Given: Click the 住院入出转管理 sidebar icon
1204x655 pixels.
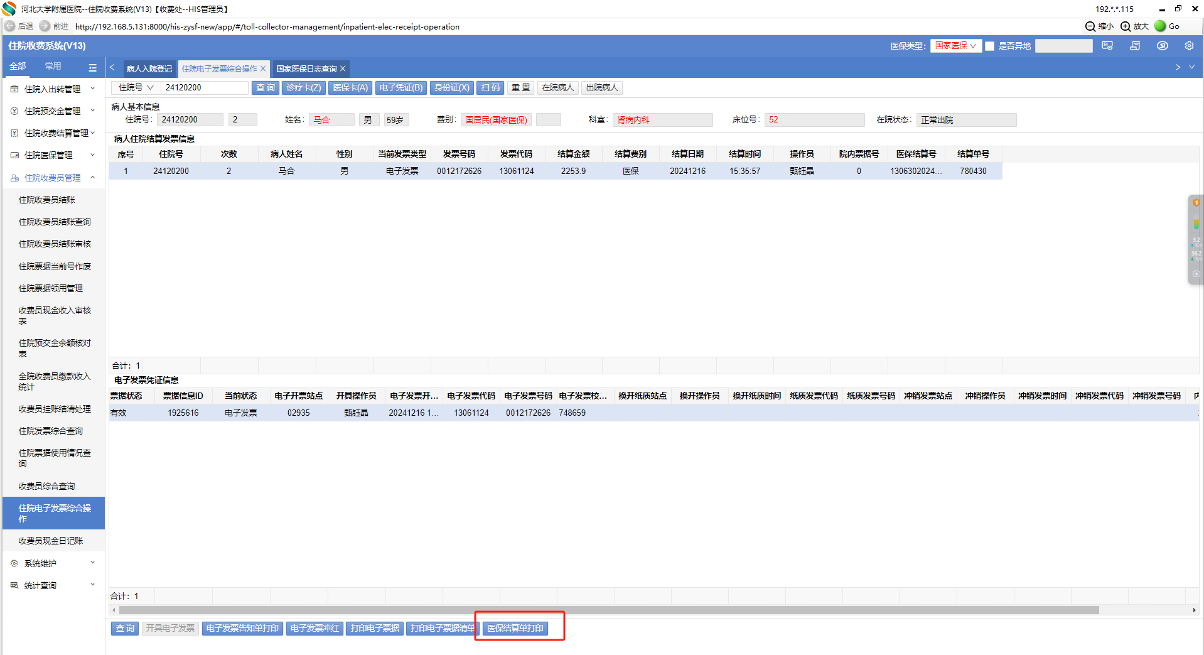Looking at the screenshot, I should click(x=14, y=89).
